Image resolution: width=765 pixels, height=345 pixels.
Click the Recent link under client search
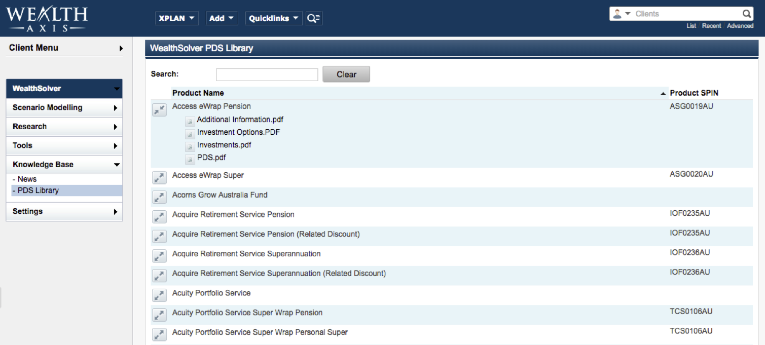[x=711, y=26]
